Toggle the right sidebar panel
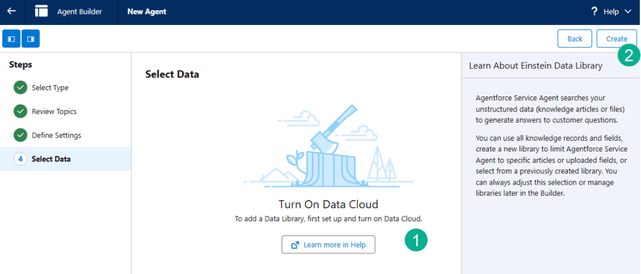The height and width of the screenshot is (274, 641). [x=30, y=39]
